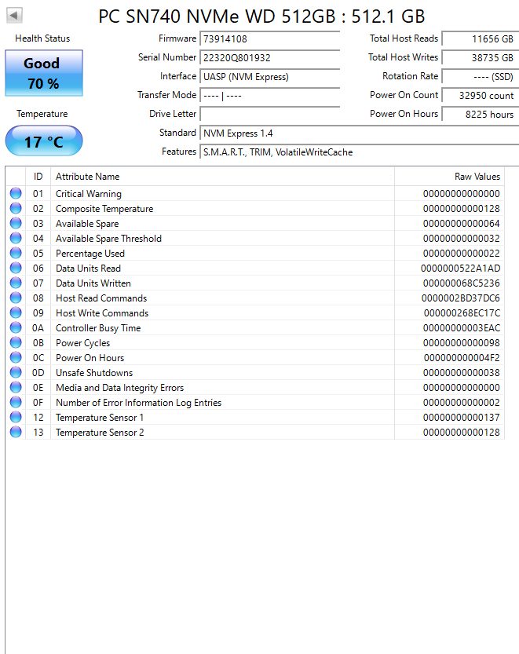
Task: Click the Power On Count value 32950 count
Action: tap(481, 96)
